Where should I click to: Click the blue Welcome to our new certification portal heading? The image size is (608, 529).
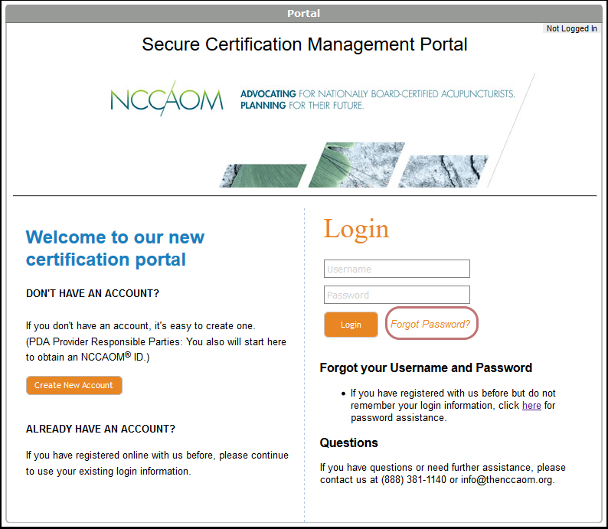[115, 248]
